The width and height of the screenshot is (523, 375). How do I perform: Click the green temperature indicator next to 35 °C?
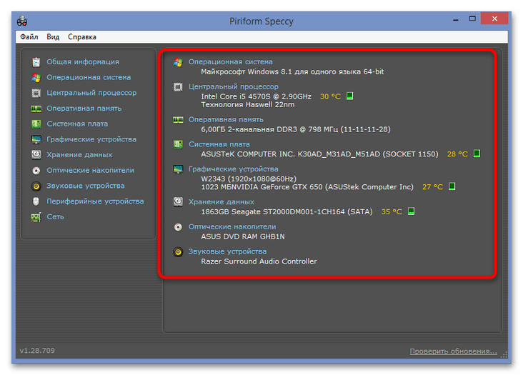coord(412,211)
